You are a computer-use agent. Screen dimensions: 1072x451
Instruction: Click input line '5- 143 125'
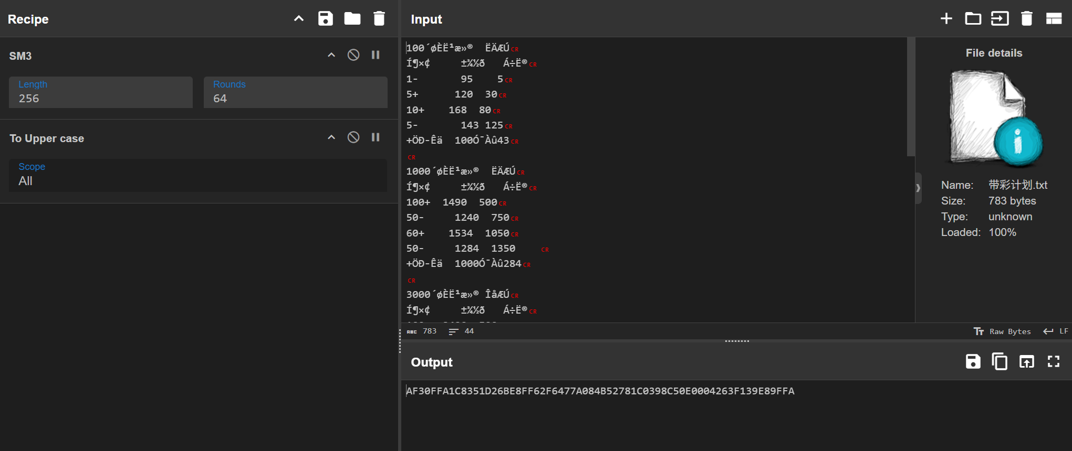tap(459, 125)
